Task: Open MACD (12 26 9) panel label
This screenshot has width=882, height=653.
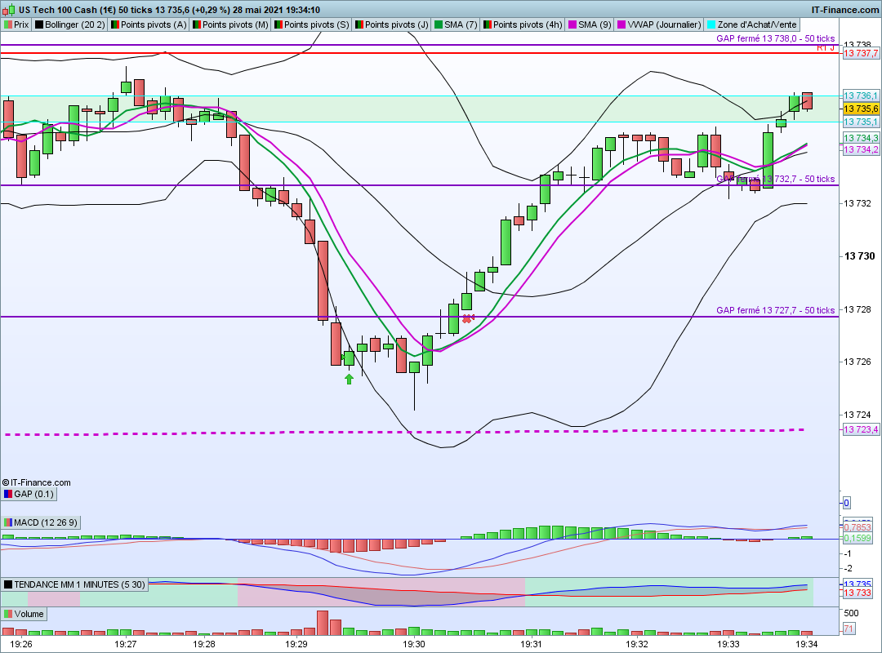Action: pyautogui.click(x=41, y=522)
